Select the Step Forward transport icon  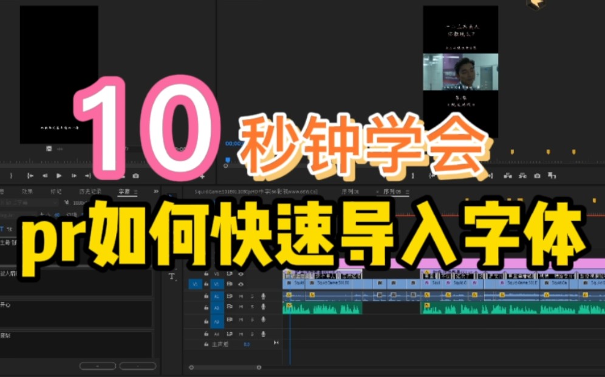click(x=73, y=176)
